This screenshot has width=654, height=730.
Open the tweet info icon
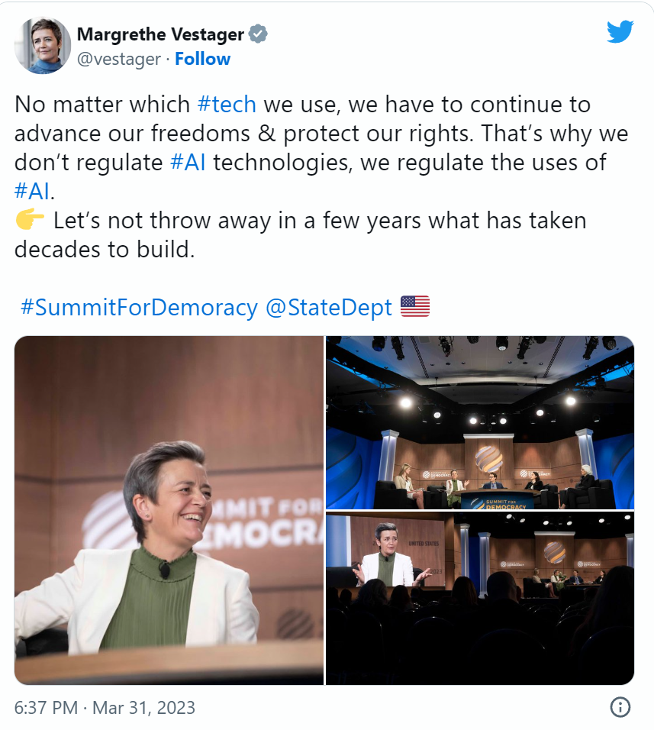[620, 706]
